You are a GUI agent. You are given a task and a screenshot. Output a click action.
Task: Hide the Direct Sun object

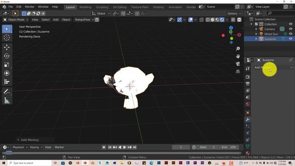pos(291,34)
